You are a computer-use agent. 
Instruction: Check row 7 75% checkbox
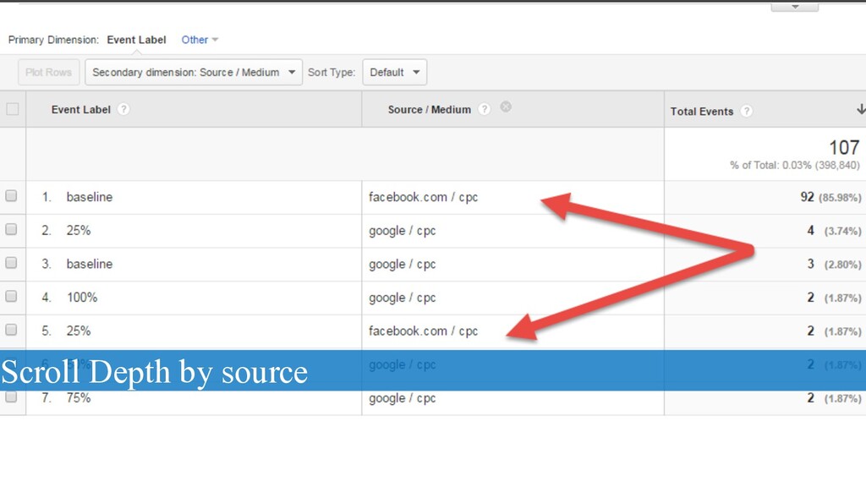coord(11,397)
